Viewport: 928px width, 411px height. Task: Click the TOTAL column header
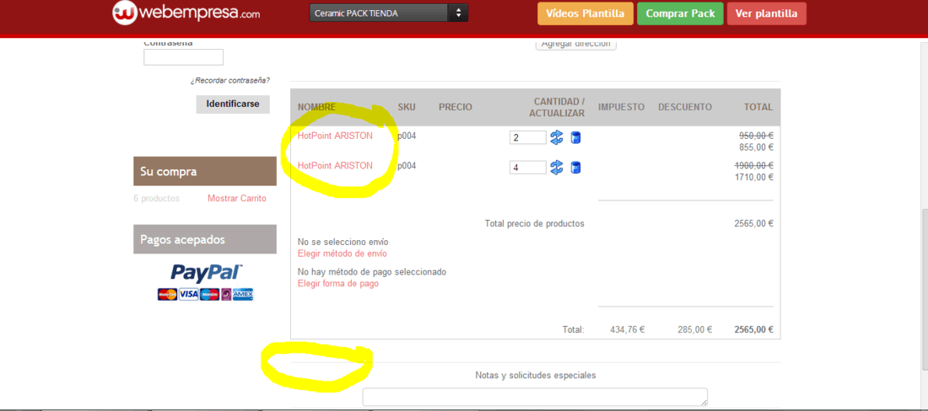[758, 107]
